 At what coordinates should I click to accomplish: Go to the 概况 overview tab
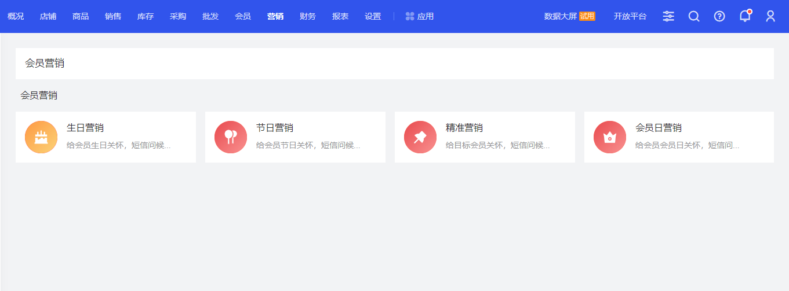click(x=16, y=16)
